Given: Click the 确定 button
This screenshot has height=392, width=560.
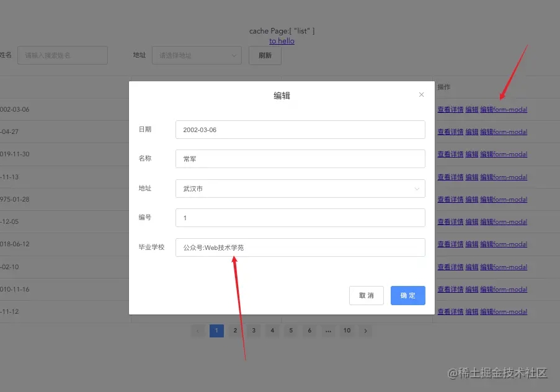Looking at the screenshot, I should point(407,296).
